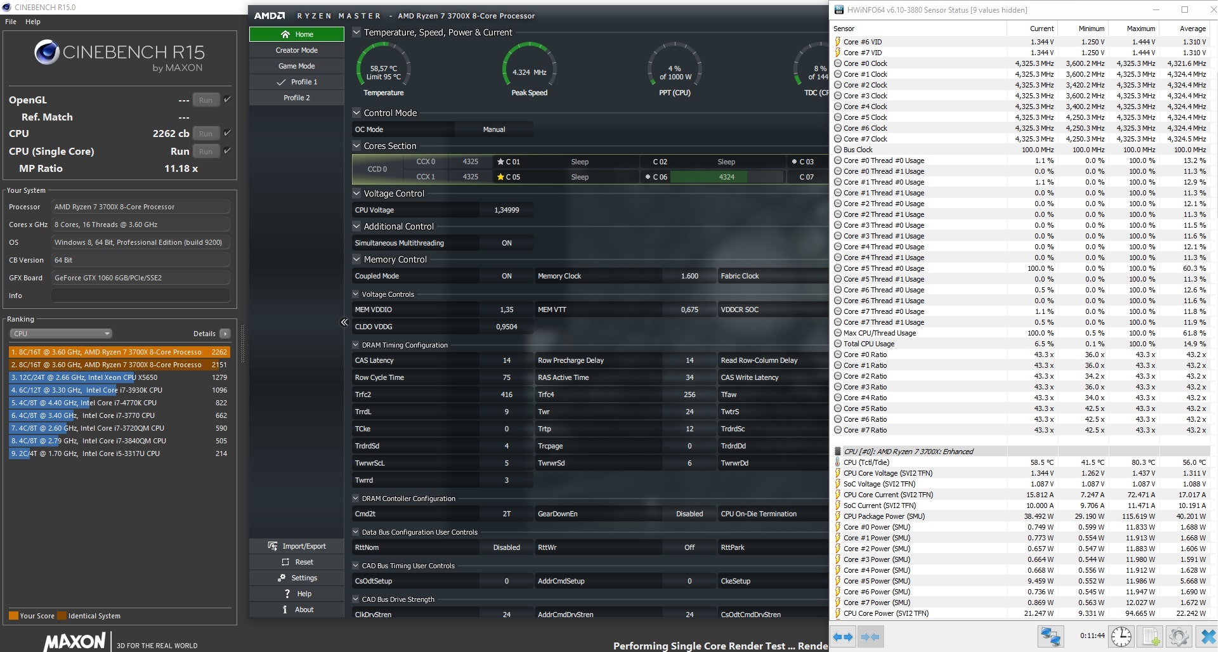This screenshot has height=652, width=1219.
Task: Toggle Simultaneous Multithreading ON value
Action: pos(507,243)
